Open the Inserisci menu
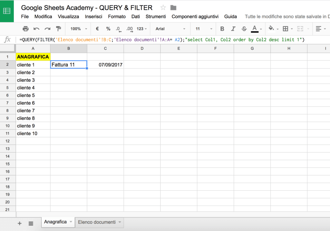The height and width of the screenshot is (231, 330). (x=93, y=17)
